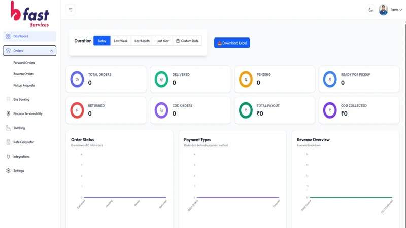
Task: Open the Settings page
Action: [x=30, y=171]
